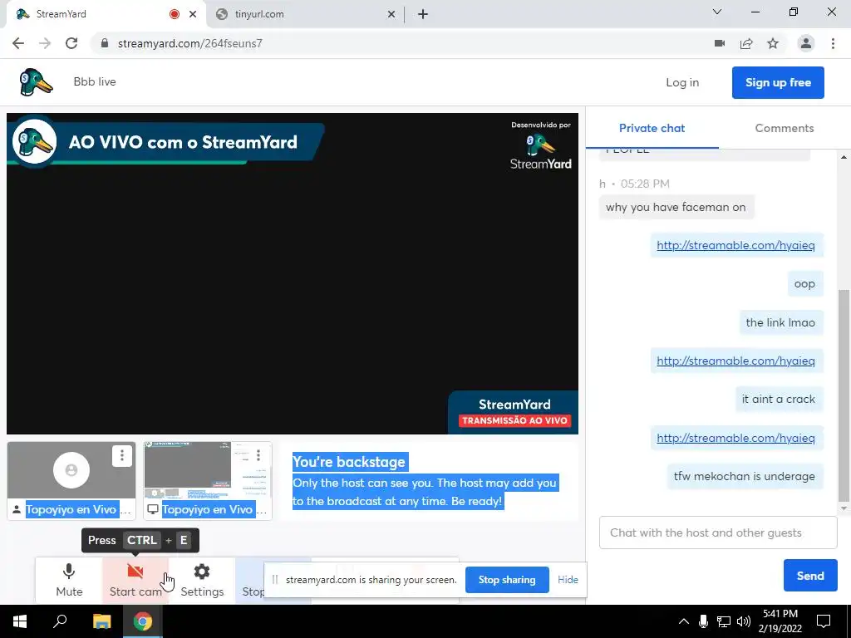Open the Chrome three-dot menu
This screenshot has width=851, height=638.
coord(833,43)
